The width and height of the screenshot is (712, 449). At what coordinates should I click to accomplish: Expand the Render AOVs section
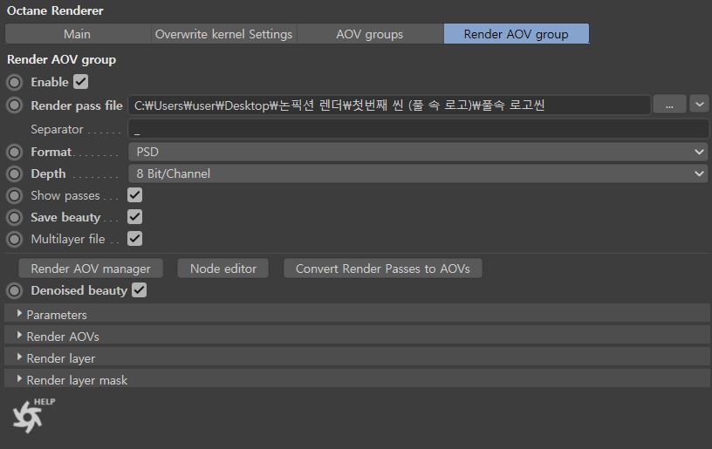tap(357, 336)
